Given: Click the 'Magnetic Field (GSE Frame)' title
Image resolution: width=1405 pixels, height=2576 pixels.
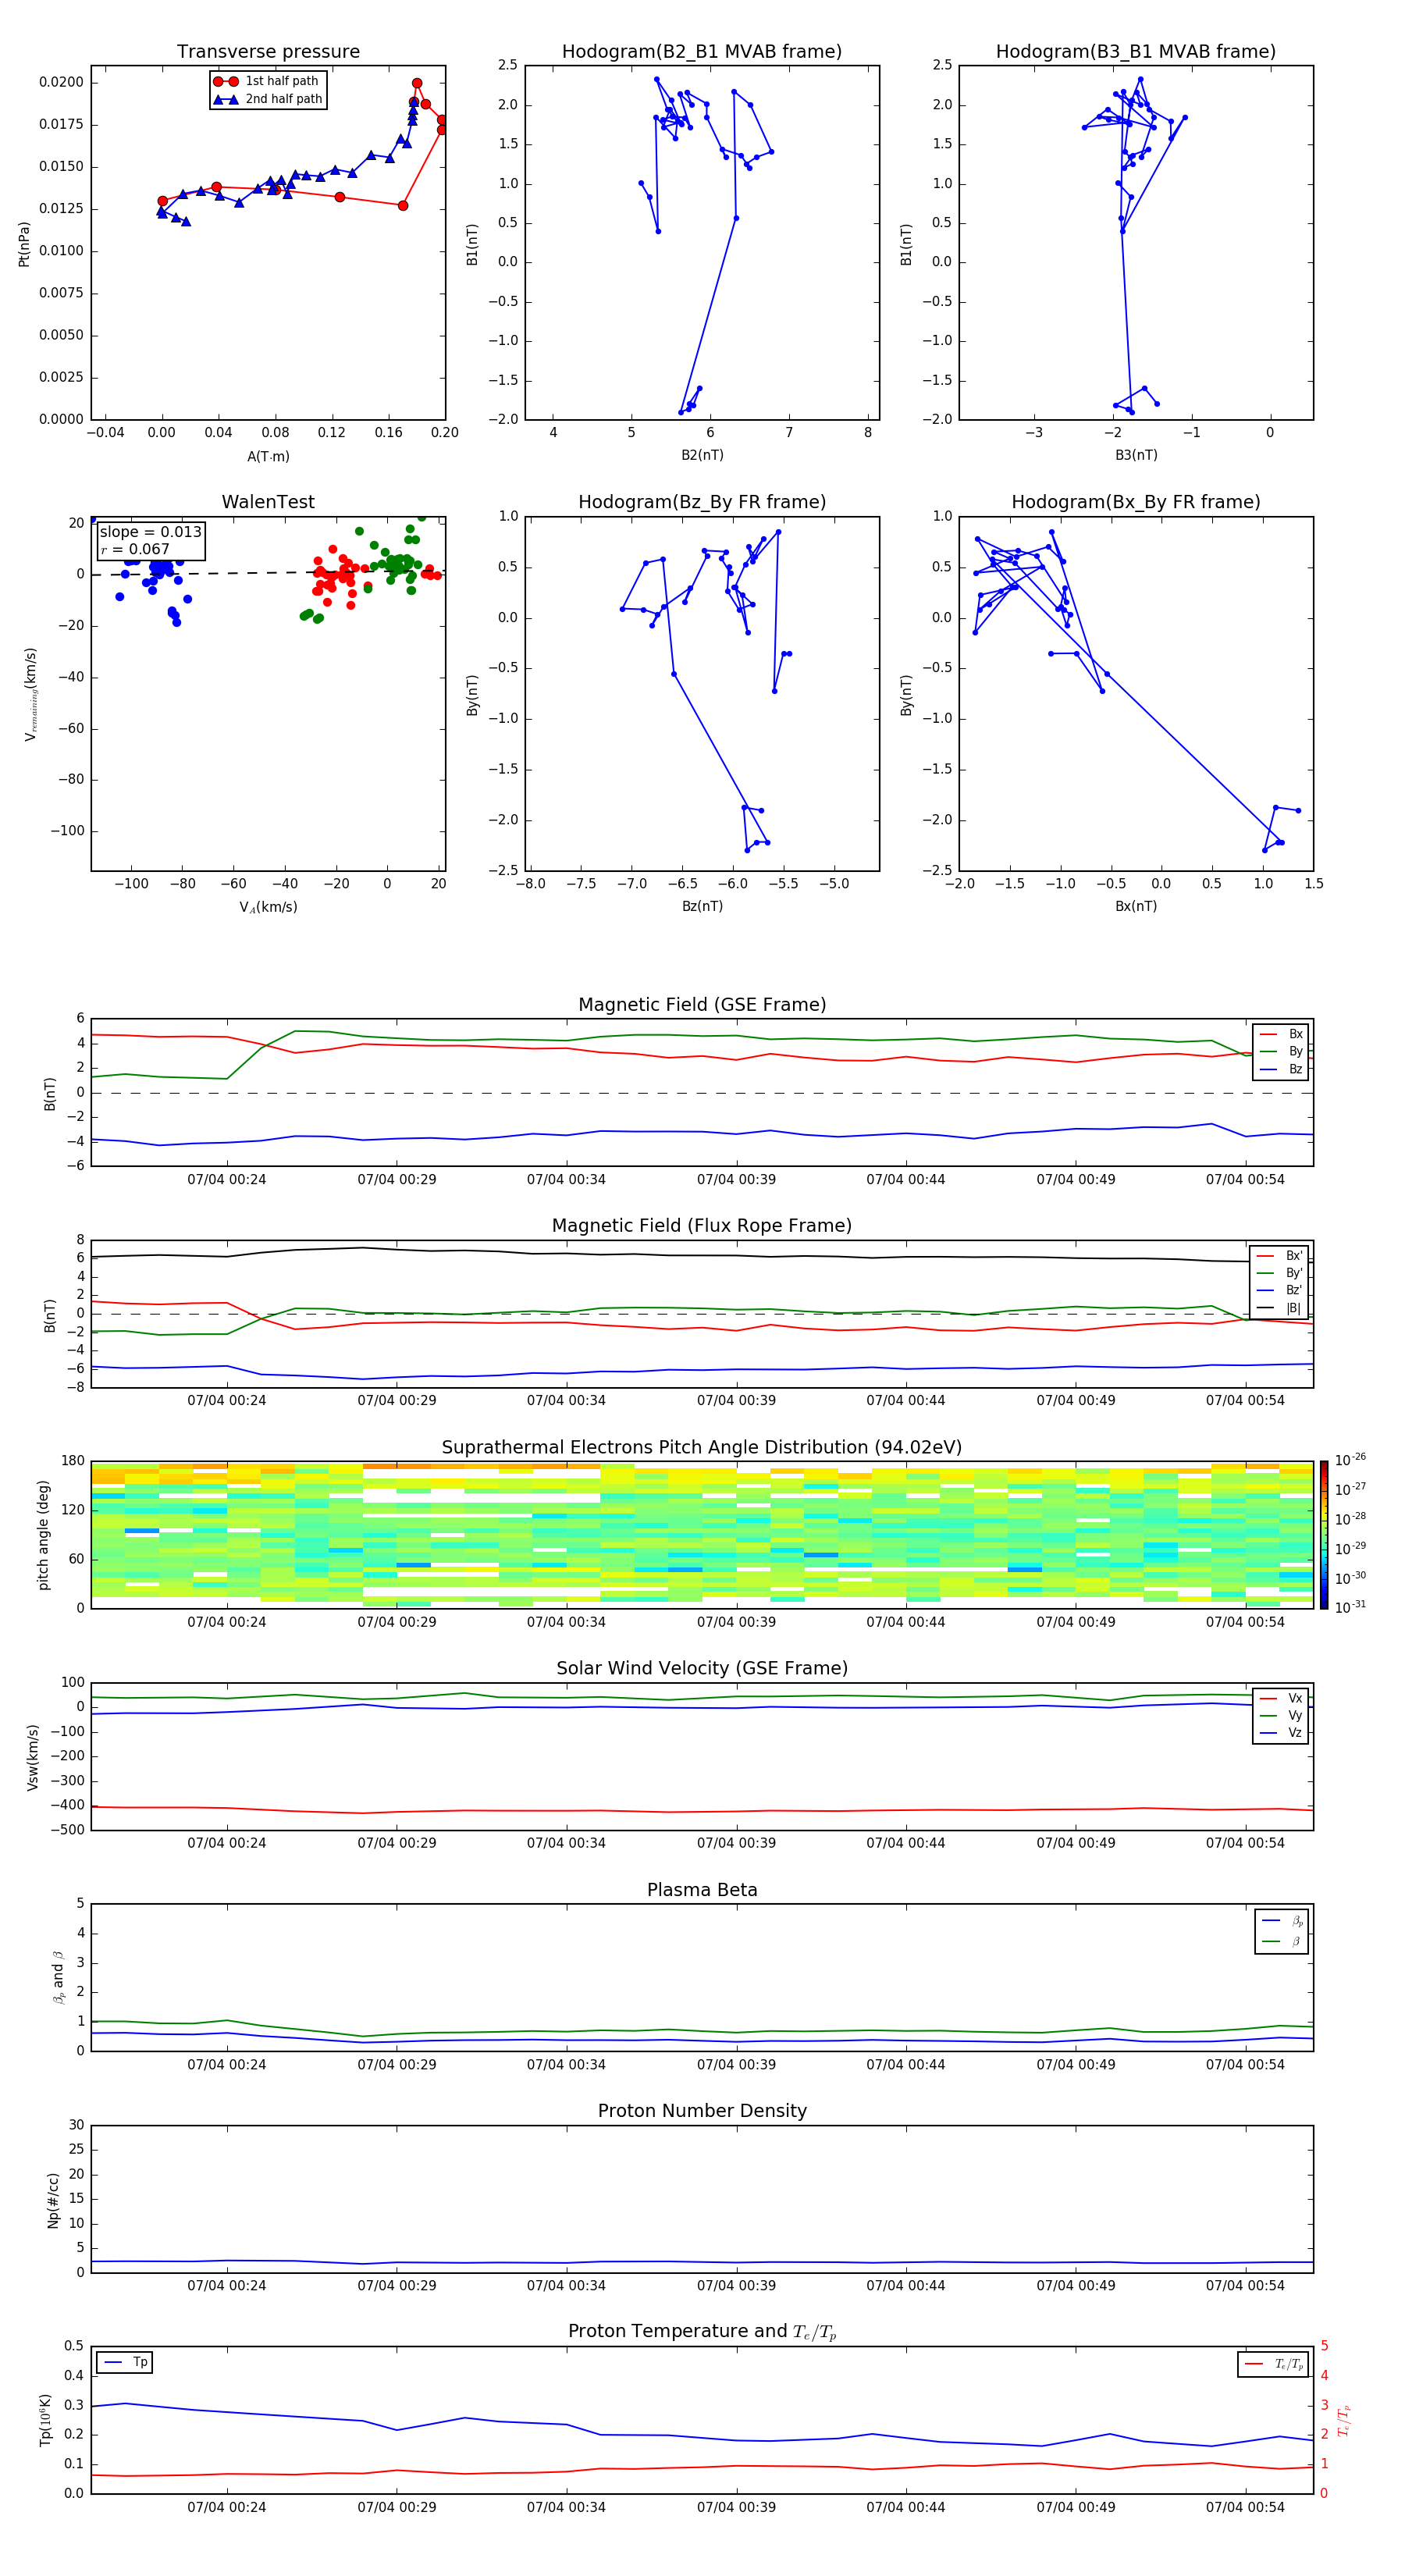Looking at the screenshot, I should (x=702, y=1005).
